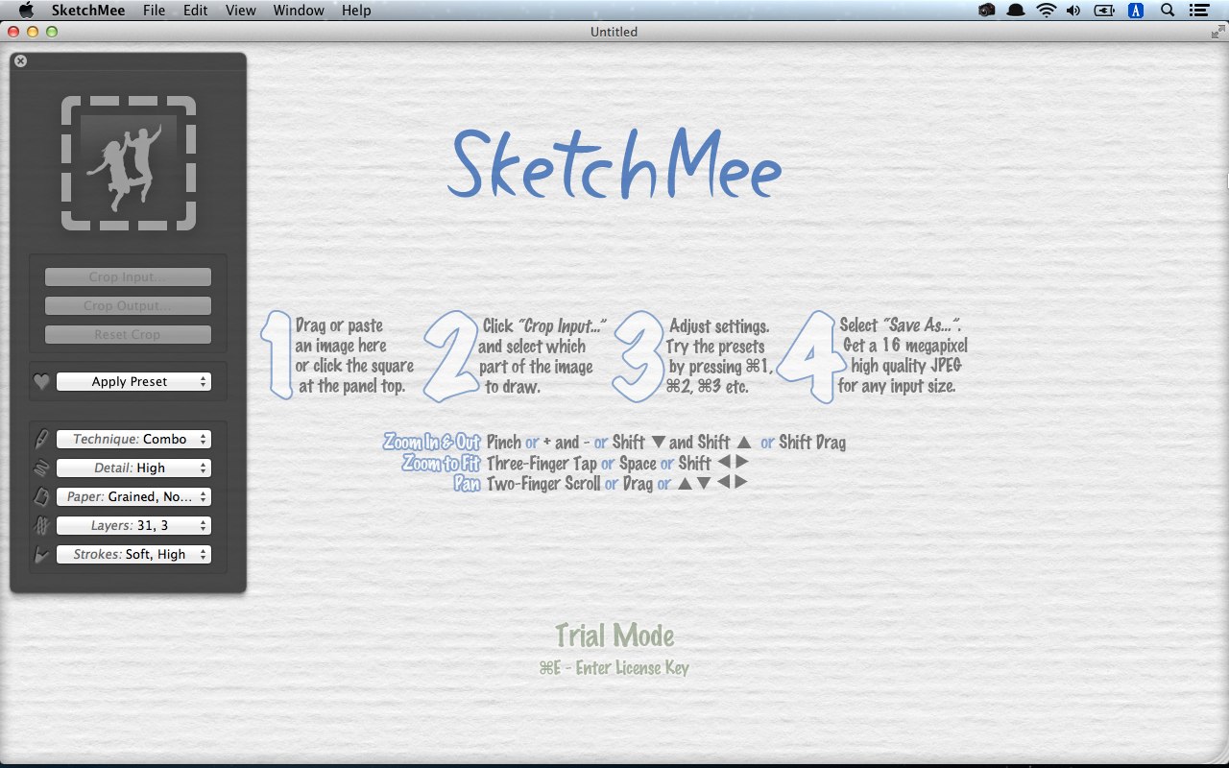Click the "Adjust settings." instruction text

(719, 326)
